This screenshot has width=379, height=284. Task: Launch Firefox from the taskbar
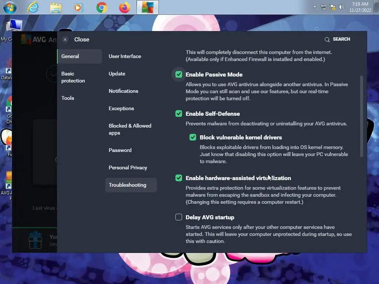click(x=124, y=7)
